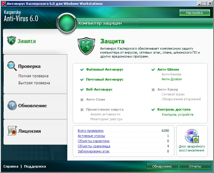Click the shield icon beside Защита tab
214x173 pixels.
tap(12, 41)
